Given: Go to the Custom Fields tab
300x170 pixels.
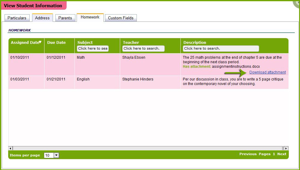Looking at the screenshot, I should (x=120, y=18).
